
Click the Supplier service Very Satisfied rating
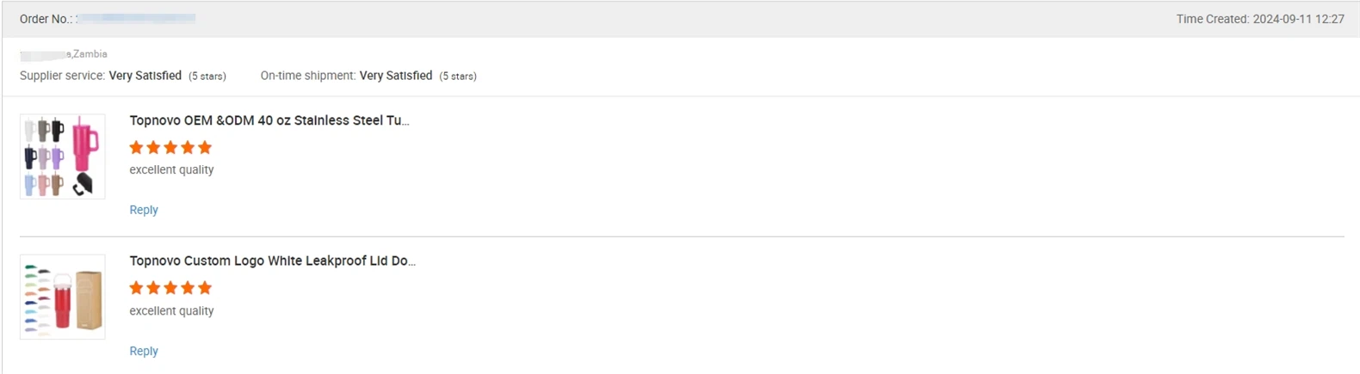tap(145, 76)
